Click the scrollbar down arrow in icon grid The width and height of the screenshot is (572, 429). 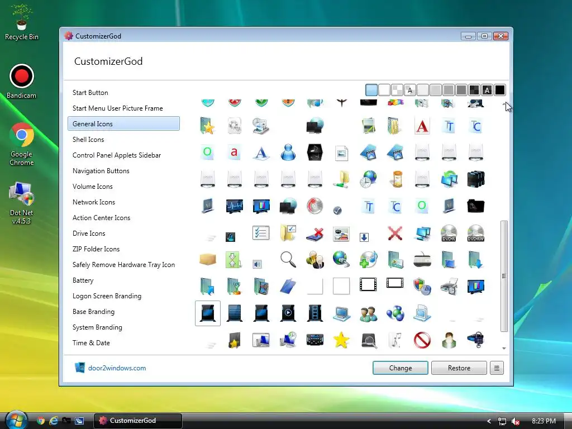click(504, 349)
